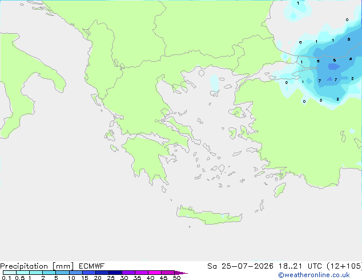Click the 'Precipitation' word in the title
Viewport: 362px width, 280px height.
click(24, 266)
